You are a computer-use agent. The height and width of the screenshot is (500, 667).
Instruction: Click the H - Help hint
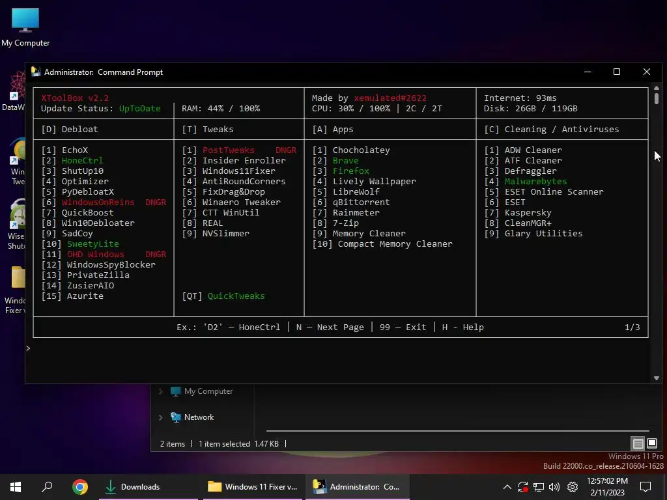[463, 327]
